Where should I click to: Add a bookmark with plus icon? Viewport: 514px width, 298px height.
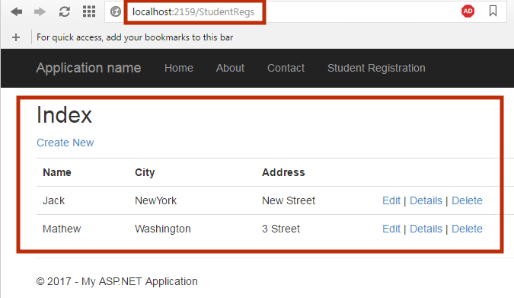tap(16, 37)
